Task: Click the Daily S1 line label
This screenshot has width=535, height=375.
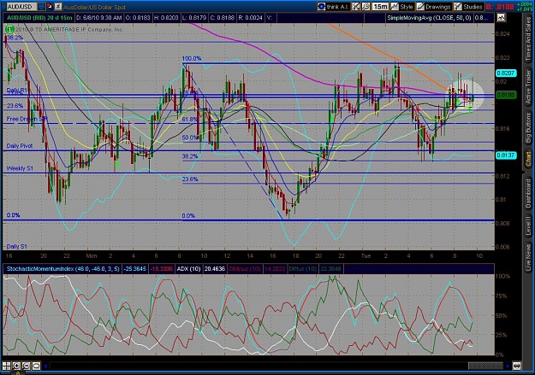Action: [x=17, y=246]
